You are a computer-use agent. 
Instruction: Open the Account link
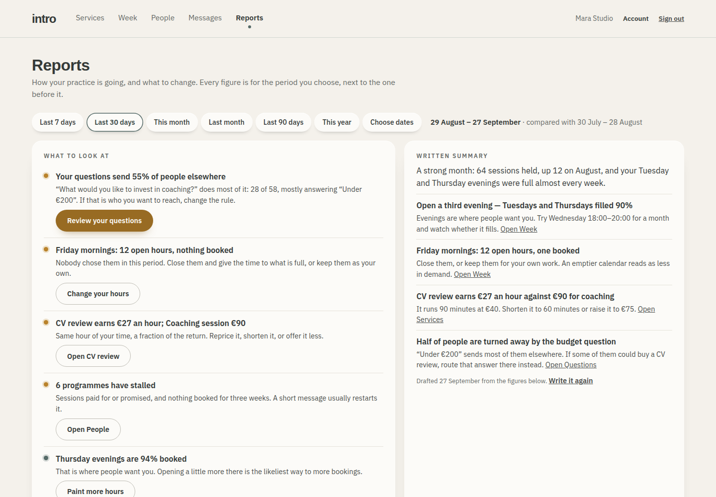(x=636, y=19)
